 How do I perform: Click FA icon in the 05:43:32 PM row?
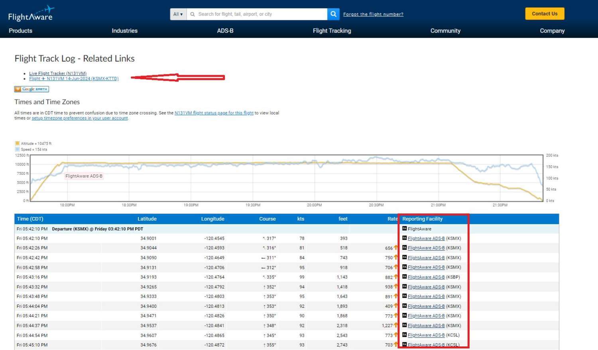pos(404,287)
